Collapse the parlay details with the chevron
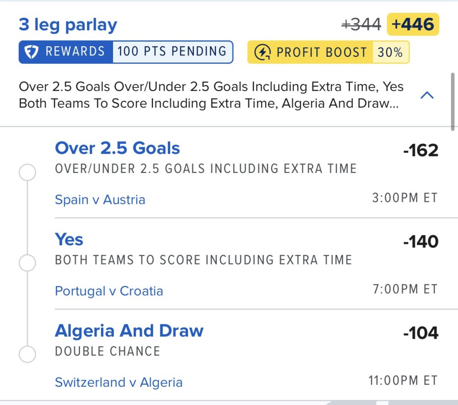Image resolution: width=458 pixels, height=405 pixels. [x=427, y=95]
